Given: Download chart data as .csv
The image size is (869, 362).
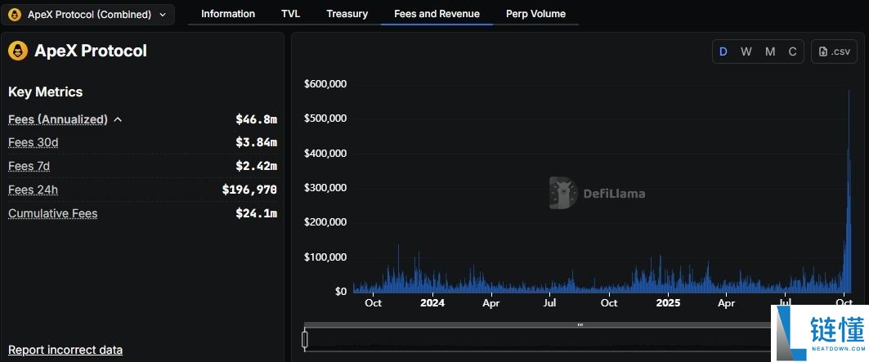Looking at the screenshot, I should tap(834, 51).
